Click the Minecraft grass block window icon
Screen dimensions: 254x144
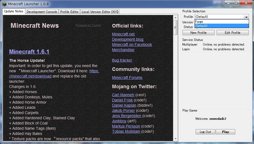click(4, 4)
